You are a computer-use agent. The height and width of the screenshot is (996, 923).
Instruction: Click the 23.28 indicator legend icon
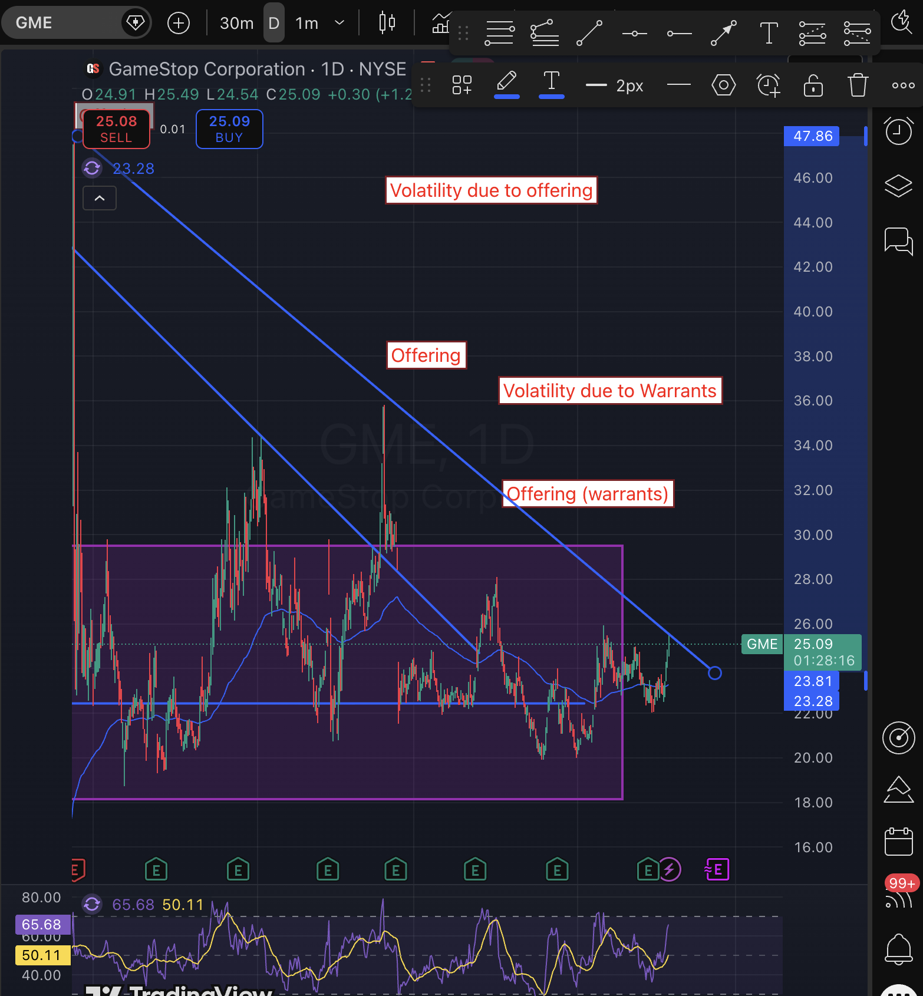pos(92,169)
